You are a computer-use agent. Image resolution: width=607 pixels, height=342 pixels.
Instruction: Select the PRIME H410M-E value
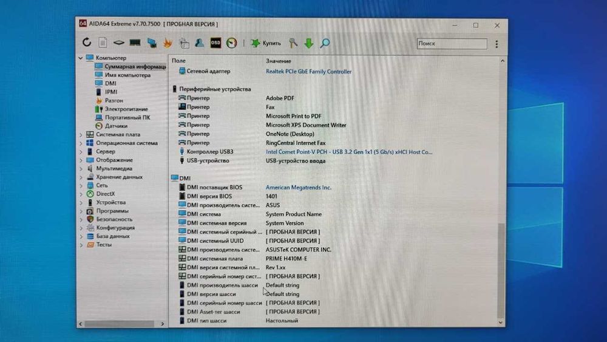tap(286, 259)
